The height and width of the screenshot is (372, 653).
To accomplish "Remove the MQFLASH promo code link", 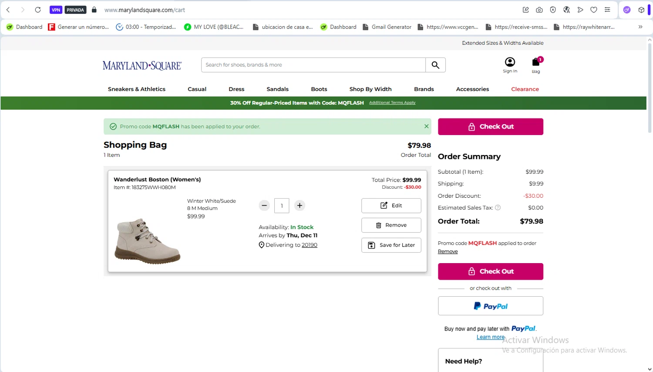I will (x=448, y=251).
